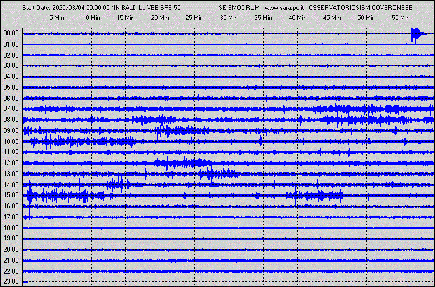
Task: Click the 12:00 hour label
Action: pyautogui.click(x=11, y=163)
